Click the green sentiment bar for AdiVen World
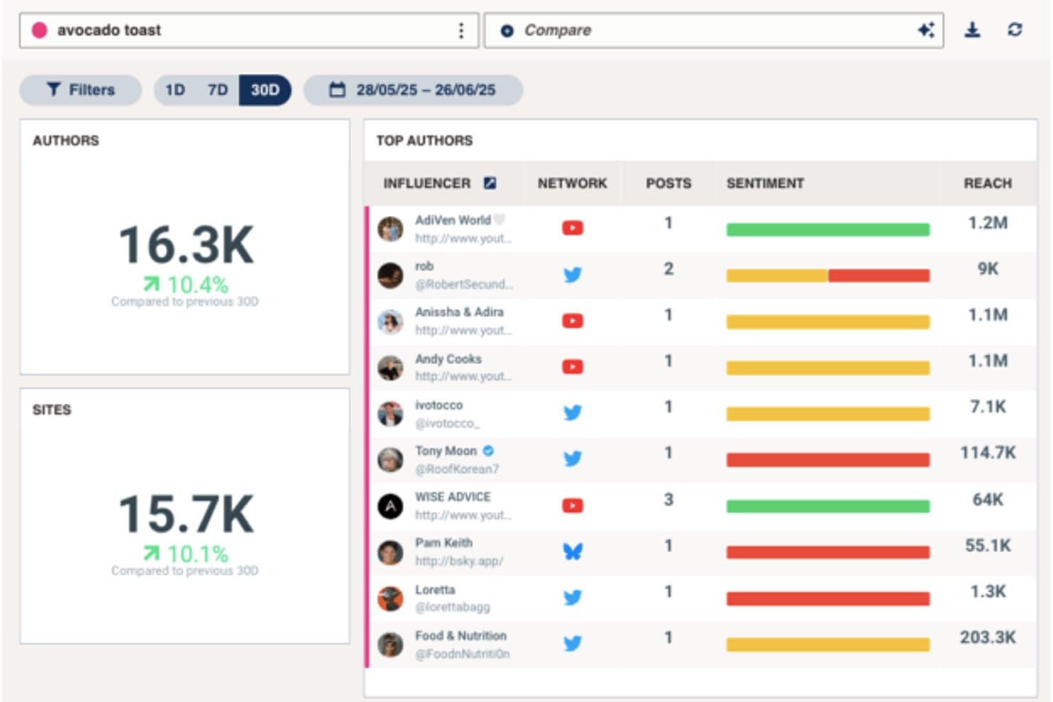The image size is (1053, 702). point(827,229)
